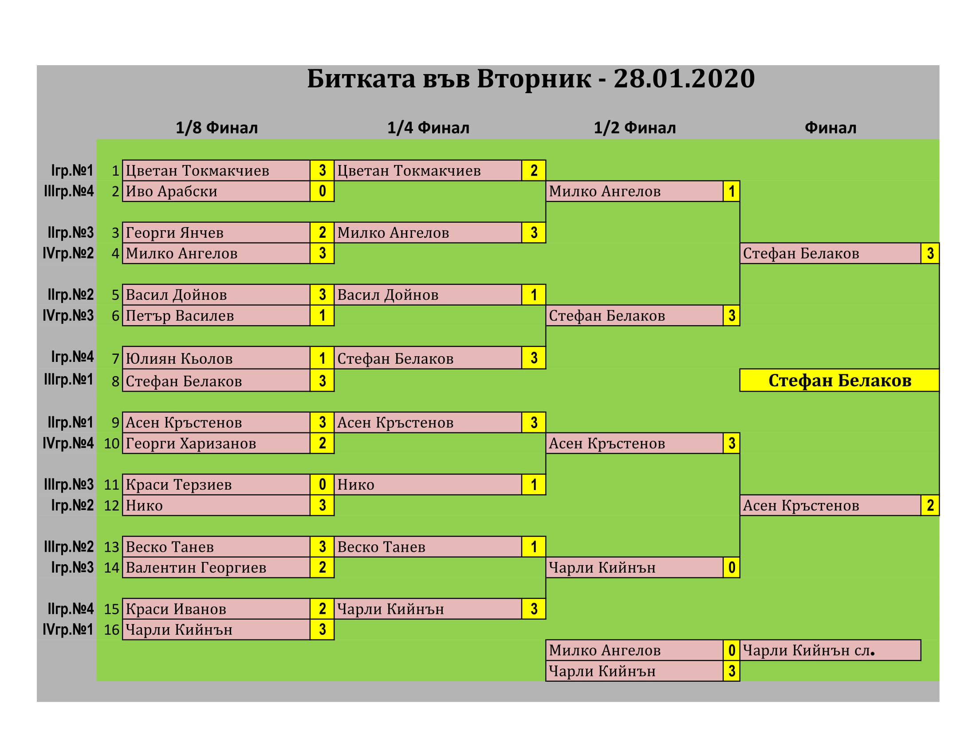Click the Финал column header
Image resolution: width=976 pixels, height=754 pixels.
click(830, 128)
